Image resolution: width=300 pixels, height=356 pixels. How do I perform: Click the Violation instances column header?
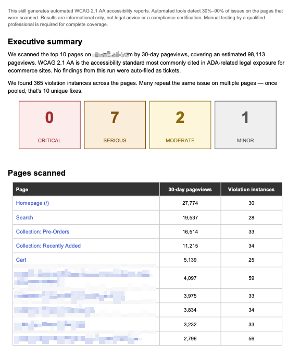point(252,189)
